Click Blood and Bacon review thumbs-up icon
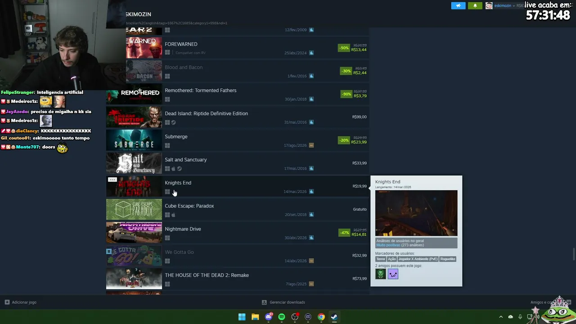The height and width of the screenshot is (324, 576). coord(311,76)
